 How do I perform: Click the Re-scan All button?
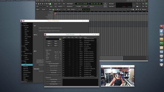coord(54,73)
